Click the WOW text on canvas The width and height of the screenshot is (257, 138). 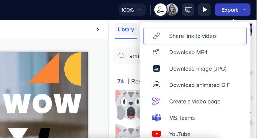pyautogui.click(x=42, y=104)
